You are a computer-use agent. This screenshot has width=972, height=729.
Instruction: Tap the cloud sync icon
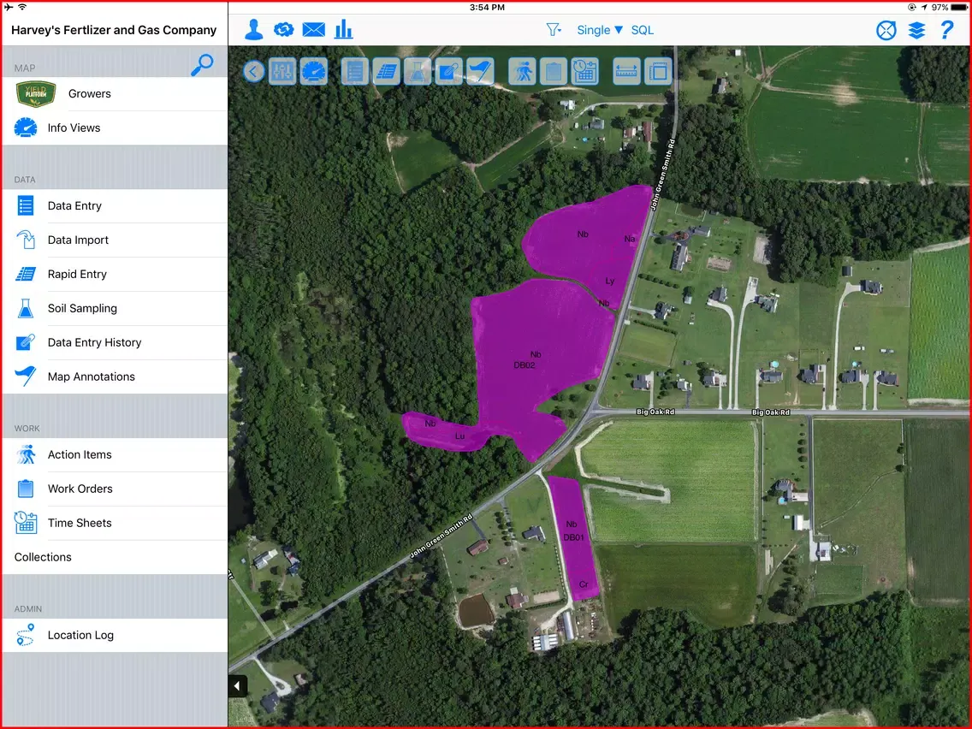[x=284, y=30]
